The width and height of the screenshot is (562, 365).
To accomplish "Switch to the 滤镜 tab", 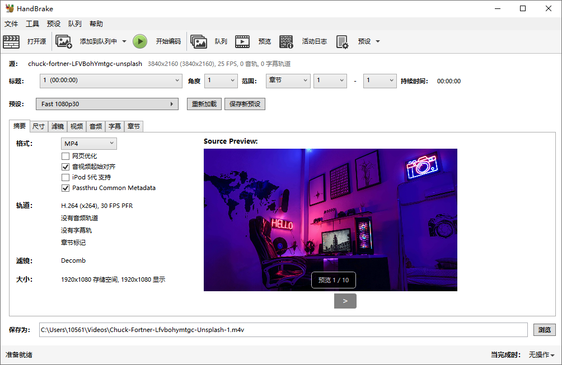I will 57,126.
